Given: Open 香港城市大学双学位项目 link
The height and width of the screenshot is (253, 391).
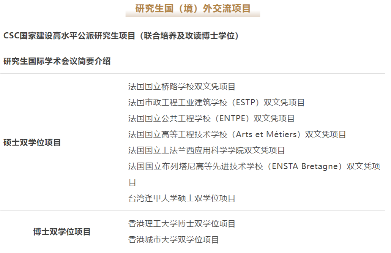Looking at the screenshot, I should 173,240.
